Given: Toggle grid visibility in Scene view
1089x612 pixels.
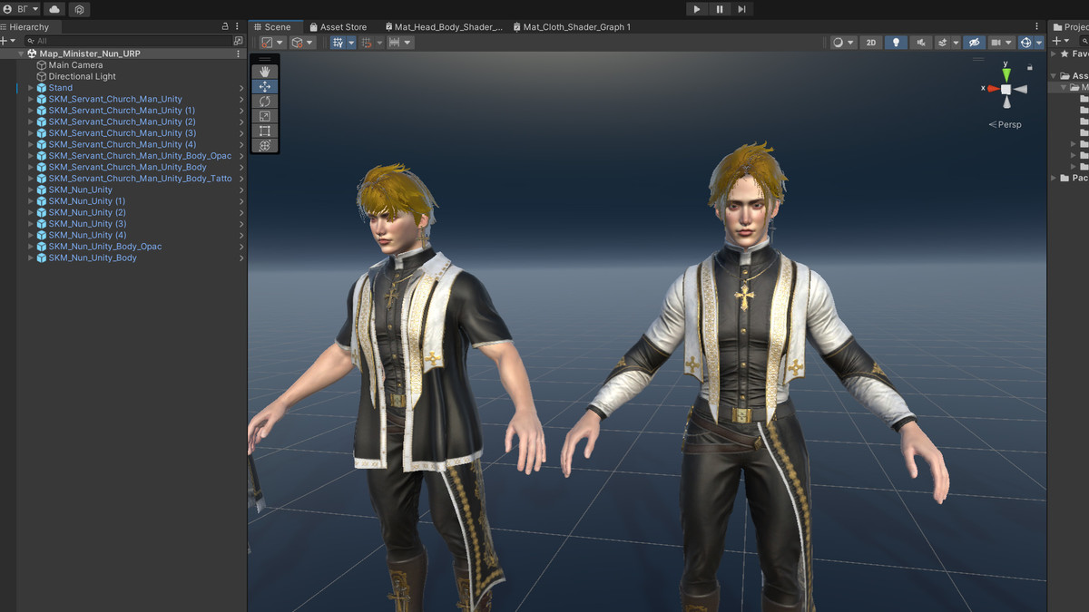Looking at the screenshot, I should [338, 43].
